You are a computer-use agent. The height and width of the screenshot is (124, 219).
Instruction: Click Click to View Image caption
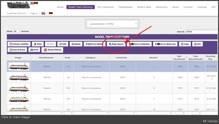click(16, 117)
